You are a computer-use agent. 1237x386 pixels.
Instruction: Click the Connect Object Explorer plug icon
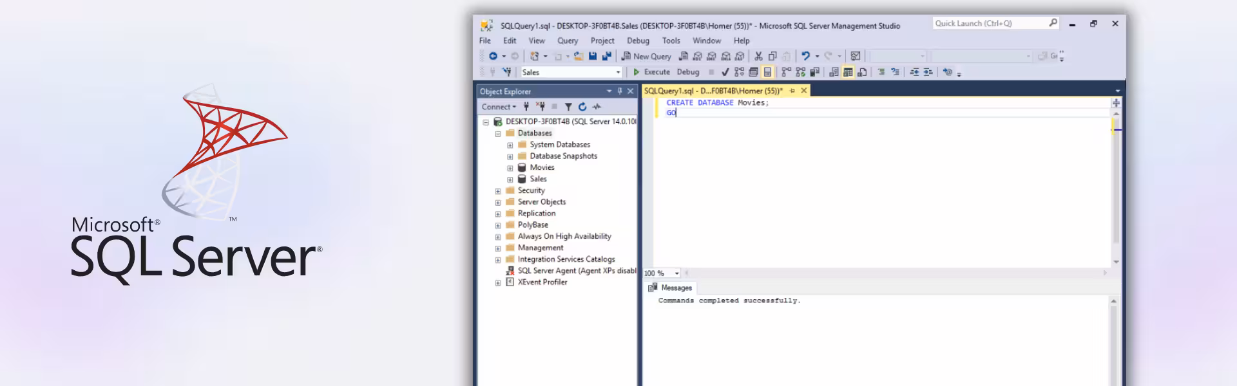coord(526,107)
